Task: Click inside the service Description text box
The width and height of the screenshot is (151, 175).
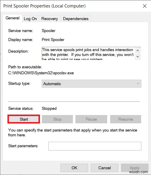Action: coord(88,54)
